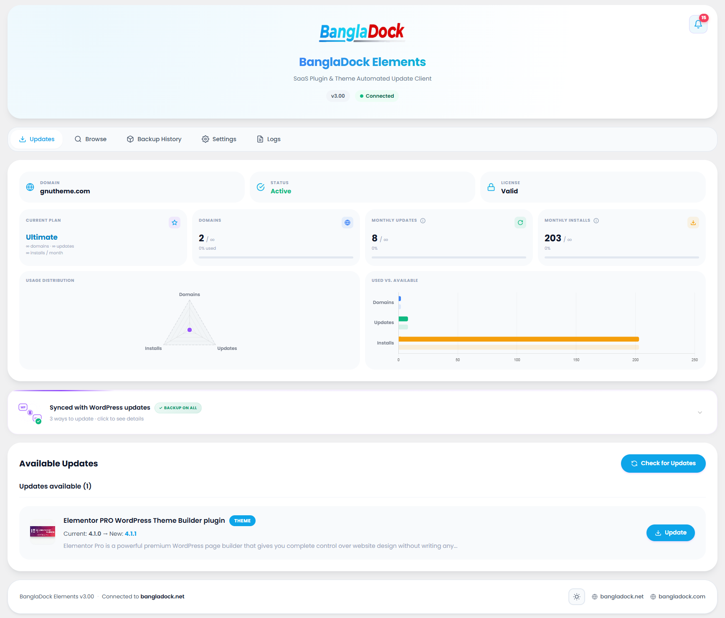Click the Valid license value
The height and width of the screenshot is (618, 725).
click(x=510, y=191)
